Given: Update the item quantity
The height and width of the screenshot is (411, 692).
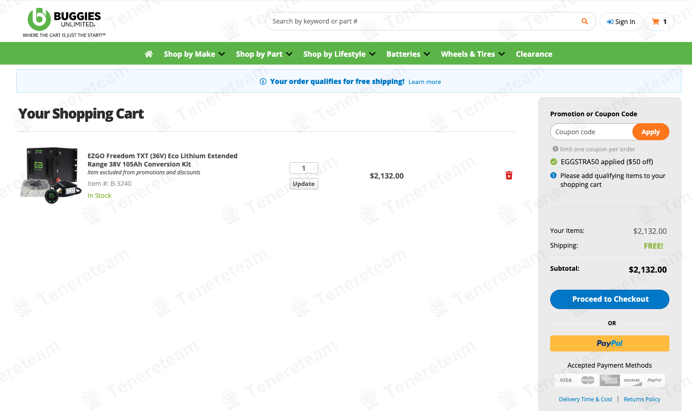Looking at the screenshot, I should tap(304, 184).
